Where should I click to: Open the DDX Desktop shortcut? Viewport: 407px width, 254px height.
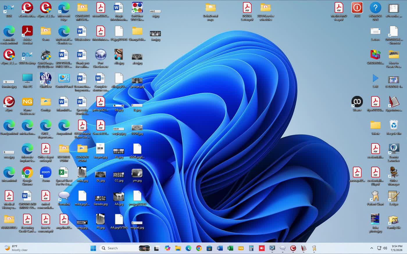coord(27,57)
